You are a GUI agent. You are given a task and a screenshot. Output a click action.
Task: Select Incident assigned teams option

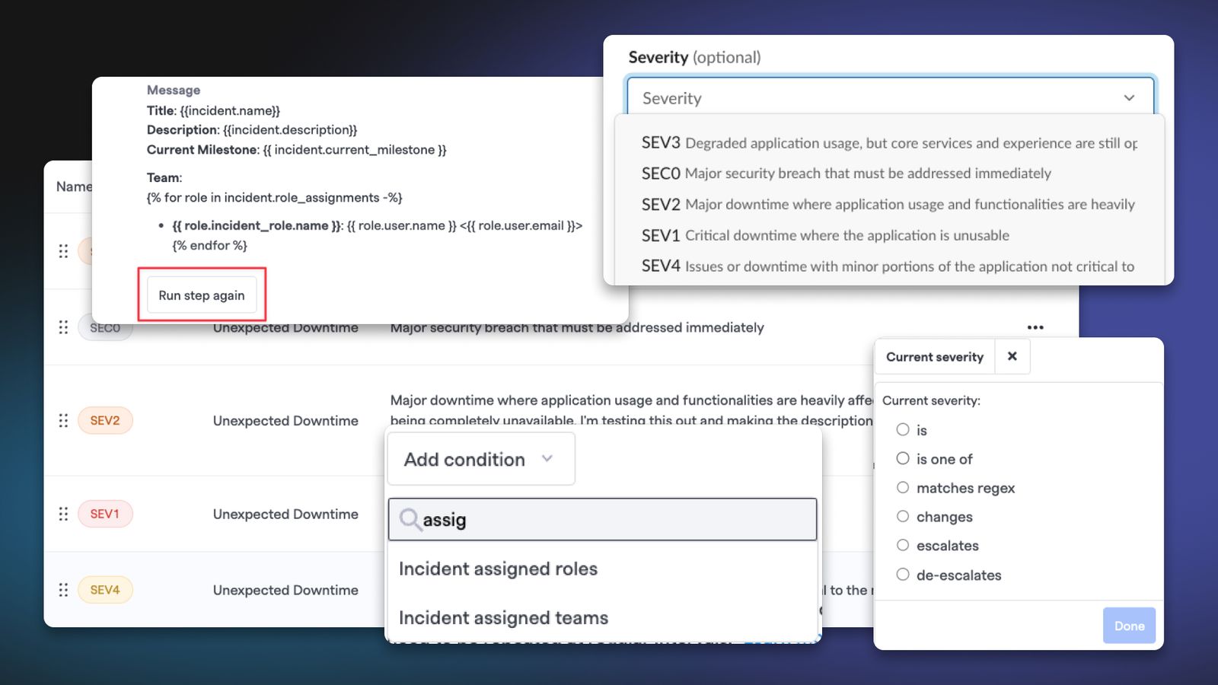coord(503,617)
